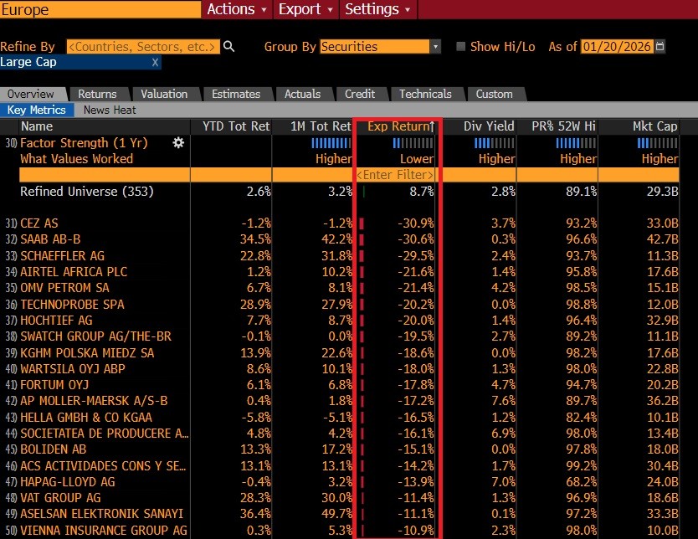This screenshot has height=539, width=698.
Task: Go to the Technicals tab
Action: tap(425, 94)
